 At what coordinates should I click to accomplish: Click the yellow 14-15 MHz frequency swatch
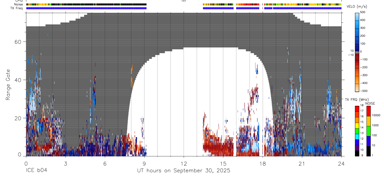pos(357,125)
